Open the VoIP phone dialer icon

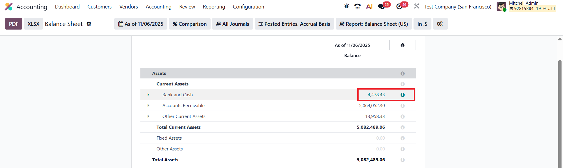coord(357,6)
